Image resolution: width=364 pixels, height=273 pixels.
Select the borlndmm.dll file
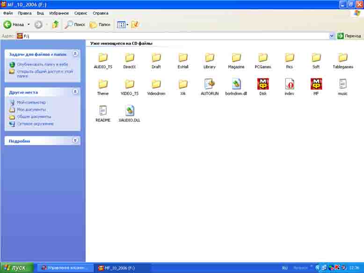coord(236,84)
